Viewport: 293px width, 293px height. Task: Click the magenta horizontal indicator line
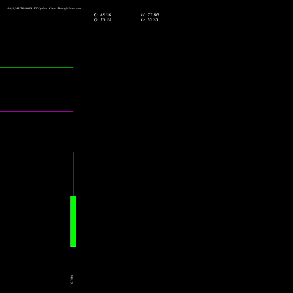(x=37, y=111)
